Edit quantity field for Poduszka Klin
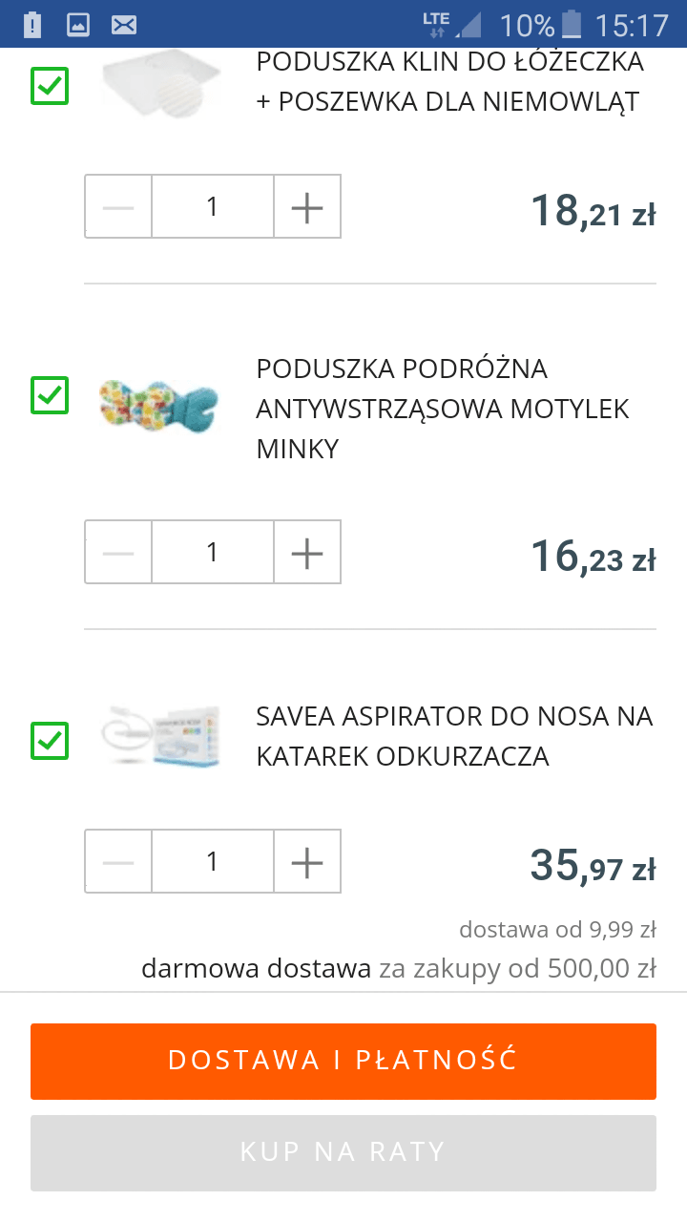Screen dimensions: 687x1222 213,206
